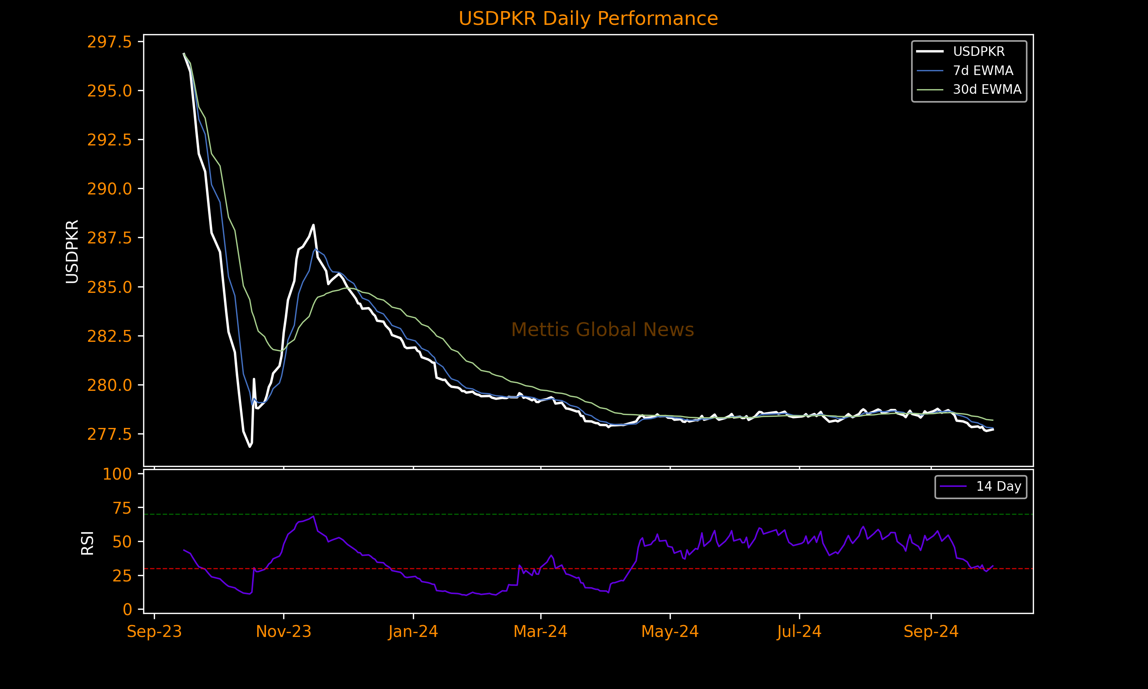
Task: Click the '14 Day' RSI legend label
Action: [x=999, y=486]
